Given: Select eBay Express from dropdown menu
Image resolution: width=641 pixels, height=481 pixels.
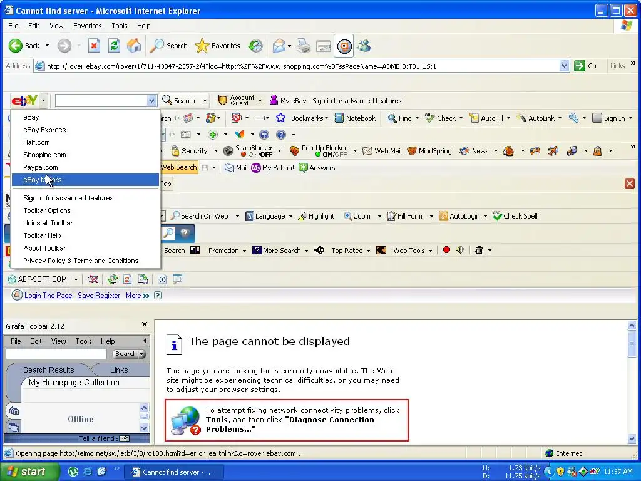Looking at the screenshot, I should [x=85, y=130].
